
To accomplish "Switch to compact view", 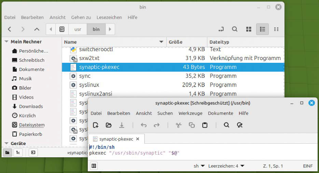I will pos(276,29).
